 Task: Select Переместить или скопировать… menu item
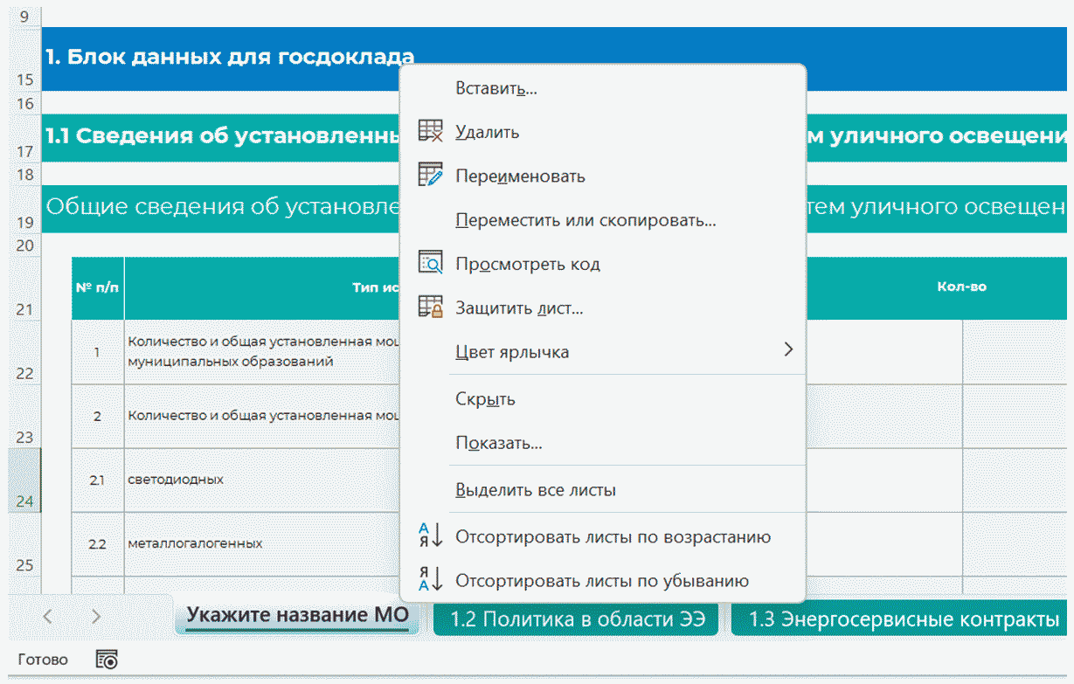coord(586,220)
